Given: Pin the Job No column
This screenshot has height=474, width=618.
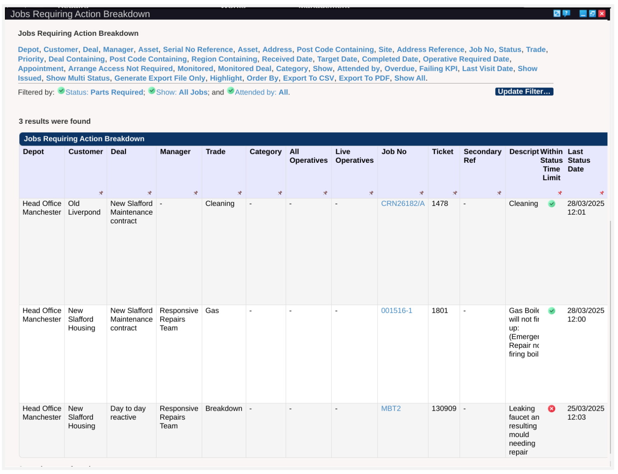Looking at the screenshot, I should coord(421,193).
